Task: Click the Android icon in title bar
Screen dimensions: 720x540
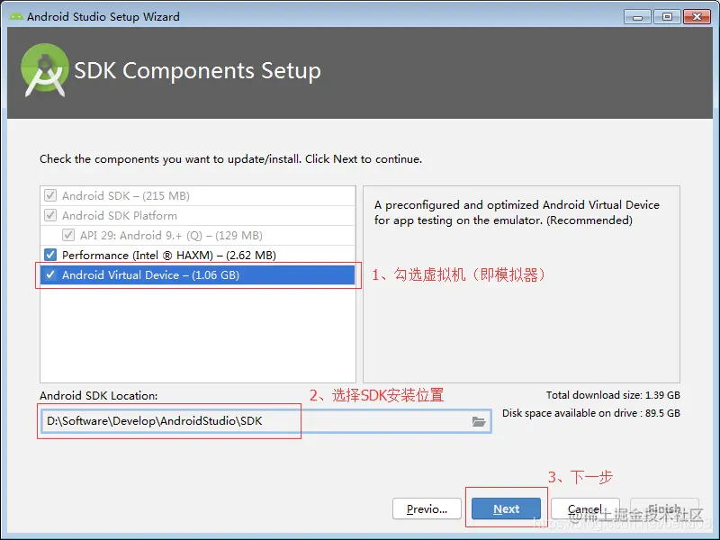Action: [x=16, y=16]
